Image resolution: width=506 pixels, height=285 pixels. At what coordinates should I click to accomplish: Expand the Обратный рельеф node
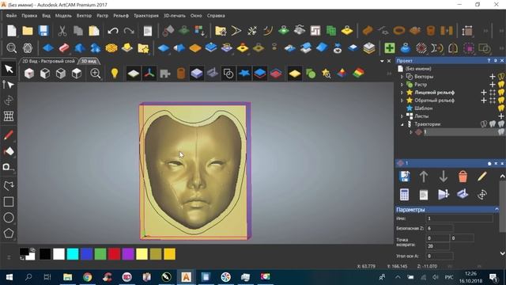[402, 101]
